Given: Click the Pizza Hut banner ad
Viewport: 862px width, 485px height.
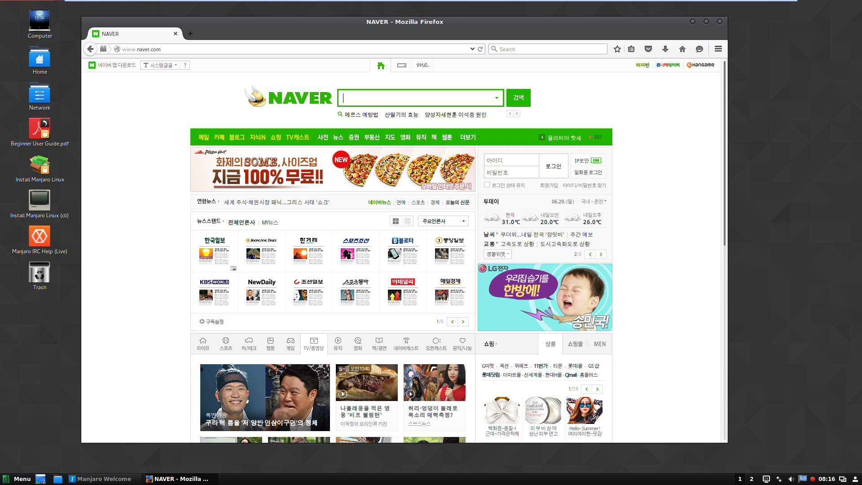Looking at the screenshot, I should tap(333, 170).
